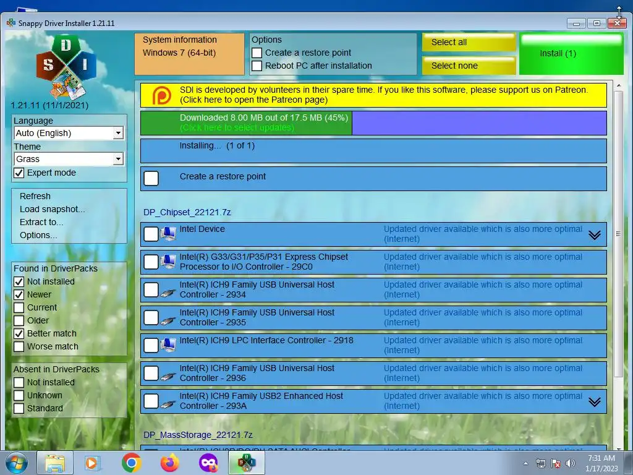Screen dimensions: 633x475
Task: Open Options... in the sidebar menu
Action: tap(38, 235)
